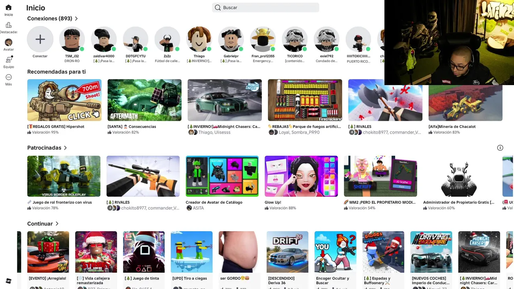
Task: Open DDTGFCYTU friend avatar
Action: [x=135, y=39]
